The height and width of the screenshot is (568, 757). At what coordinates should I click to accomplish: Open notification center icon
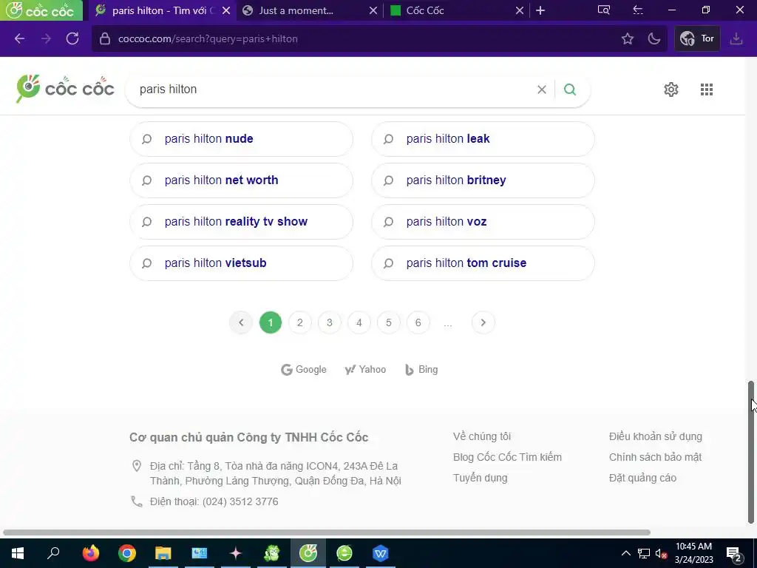pos(734,554)
